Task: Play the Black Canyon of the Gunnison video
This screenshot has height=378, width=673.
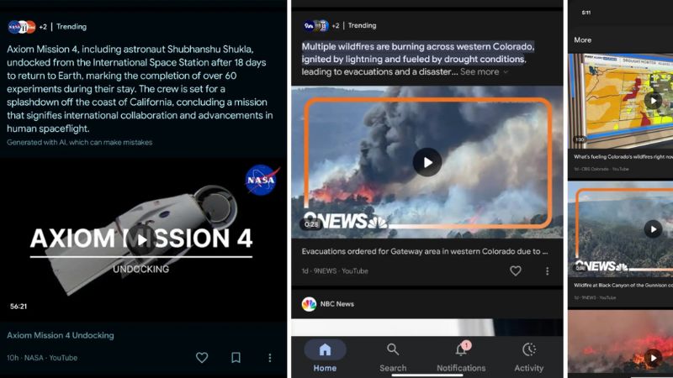Action: (x=652, y=228)
